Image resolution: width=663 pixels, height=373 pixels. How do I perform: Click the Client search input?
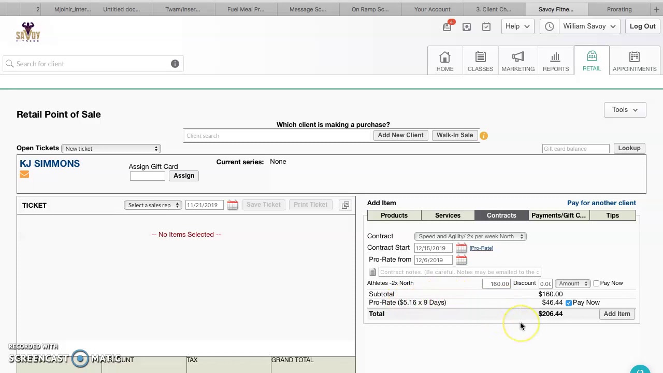[x=277, y=136]
